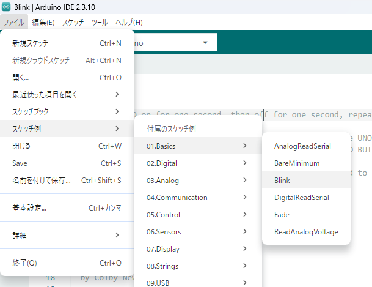Expand the 08.Strings examples
Screen dimensions: 372x287
[198, 266]
